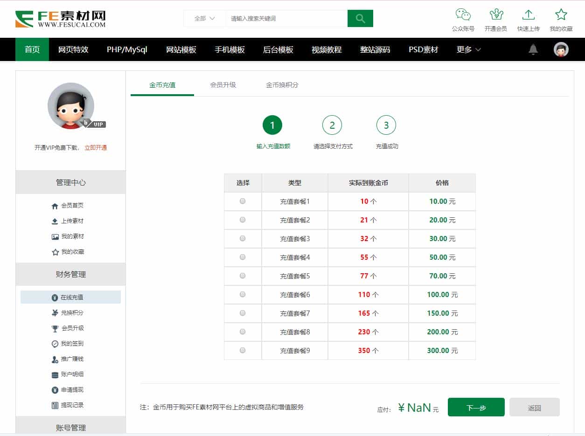Select radio button for 充值套餐8
The height and width of the screenshot is (436, 585).
click(243, 332)
